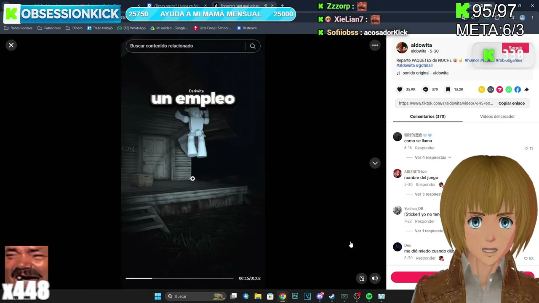Open more share options arrow
Image resolution: width=539 pixels, height=303 pixels.
[526, 89]
